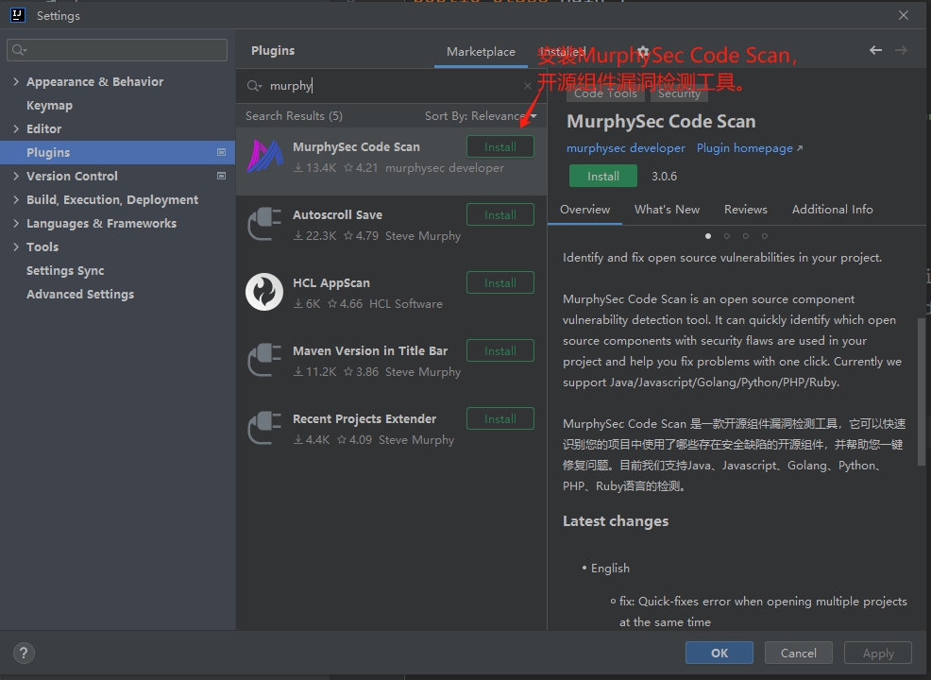Click the Latest changes heading
Image resolution: width=931 pixels, height=680 pixels.
(616, 521)
